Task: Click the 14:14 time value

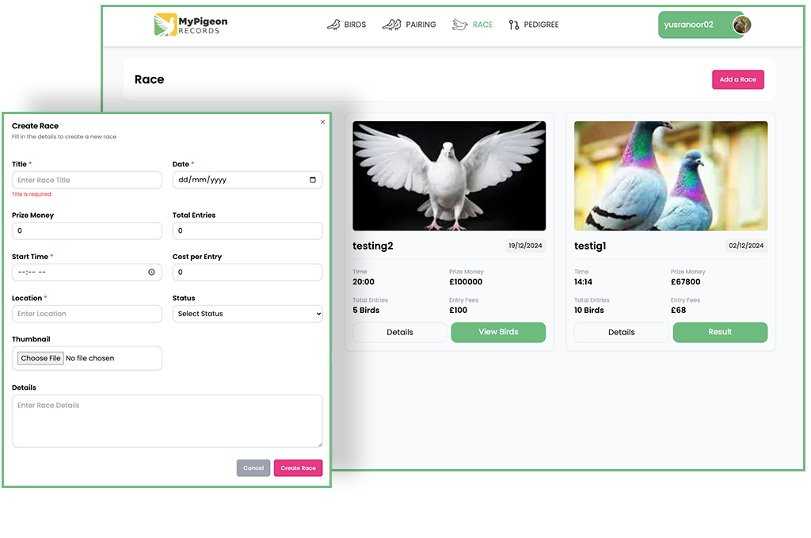Action: 583,282
